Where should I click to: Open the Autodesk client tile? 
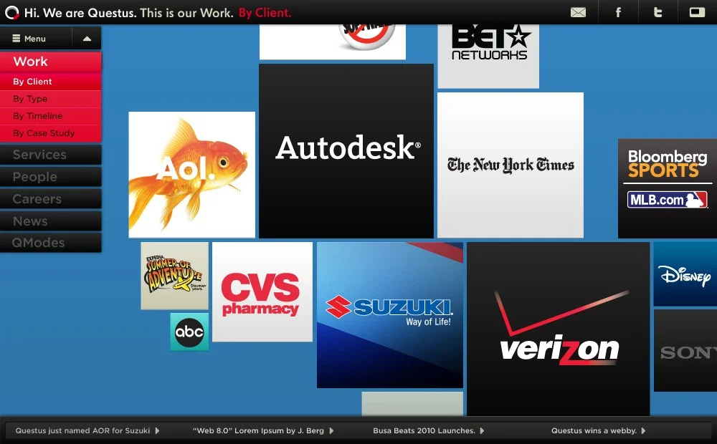coord(346,150)
